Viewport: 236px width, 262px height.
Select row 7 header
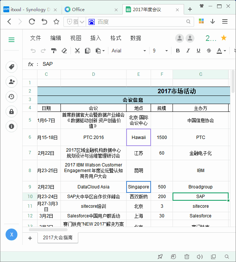[x=30, y=153]
